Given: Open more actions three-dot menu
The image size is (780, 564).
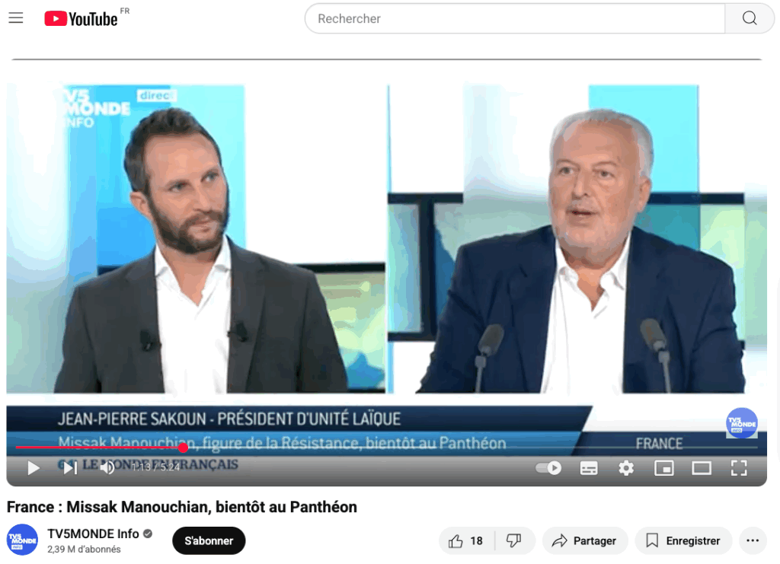Looking at the screenshot, I should click(753, 540).
